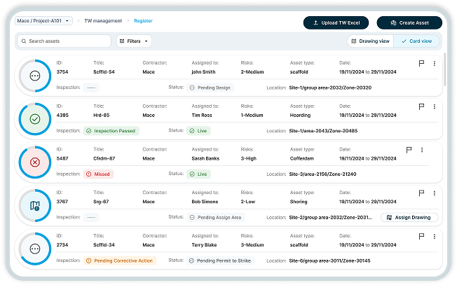Screen dimensions: 457x285
Task: Open the kebab menu for asset 2734
Action: [x=434, y=236]
